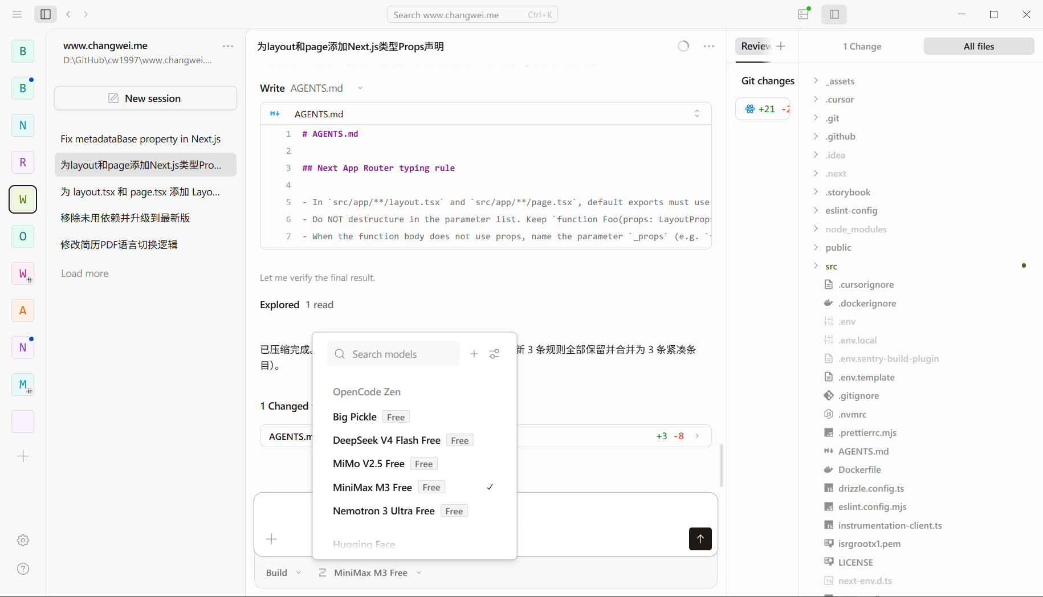Click the search www.changwei.me field
The image size is (1043, 597).
point(472,15)
